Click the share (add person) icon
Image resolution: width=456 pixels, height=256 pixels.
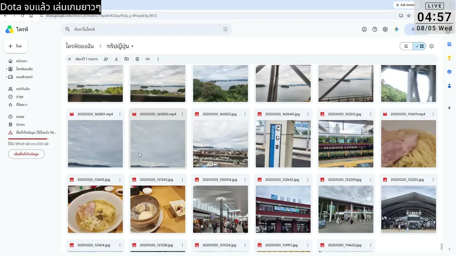click(106, 59)
